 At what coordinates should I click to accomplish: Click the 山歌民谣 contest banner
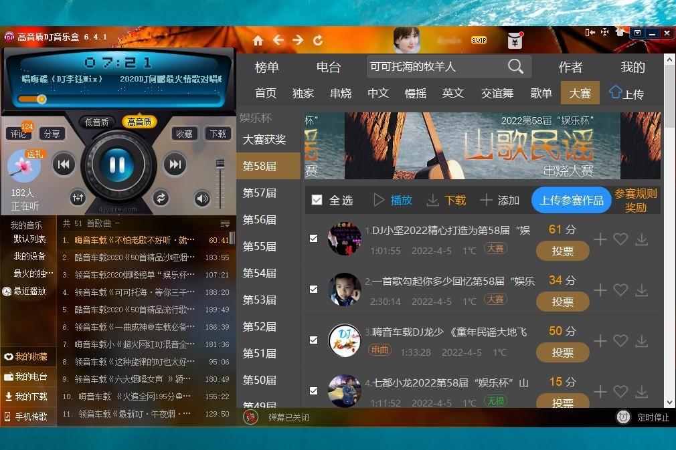483,146
